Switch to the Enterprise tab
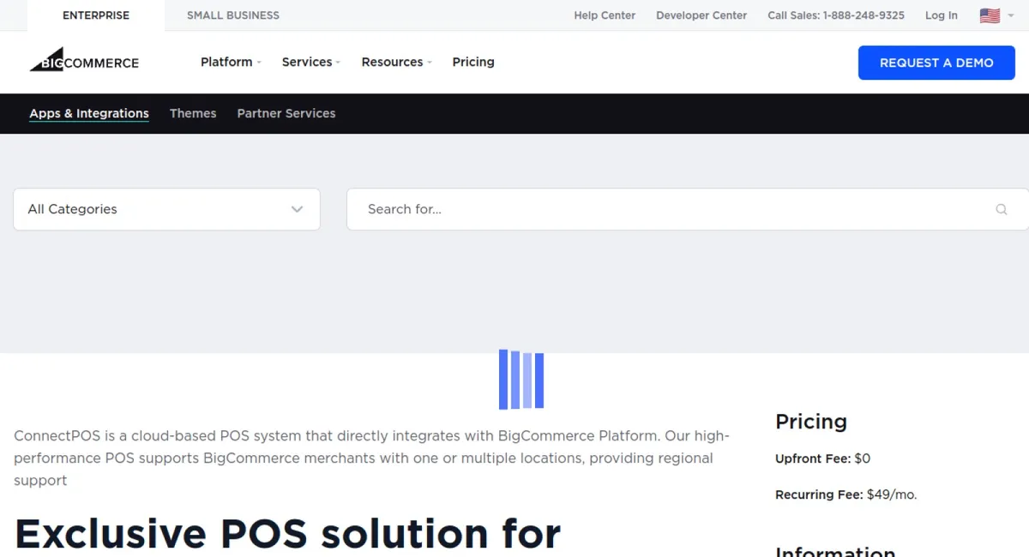Screen dimensions: 1029x557 point(96,15)
